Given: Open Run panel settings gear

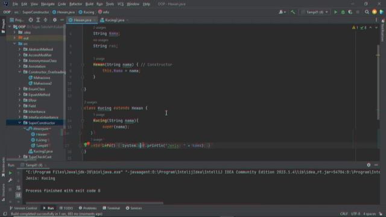Looking at the screenshot, I should 369,165.
